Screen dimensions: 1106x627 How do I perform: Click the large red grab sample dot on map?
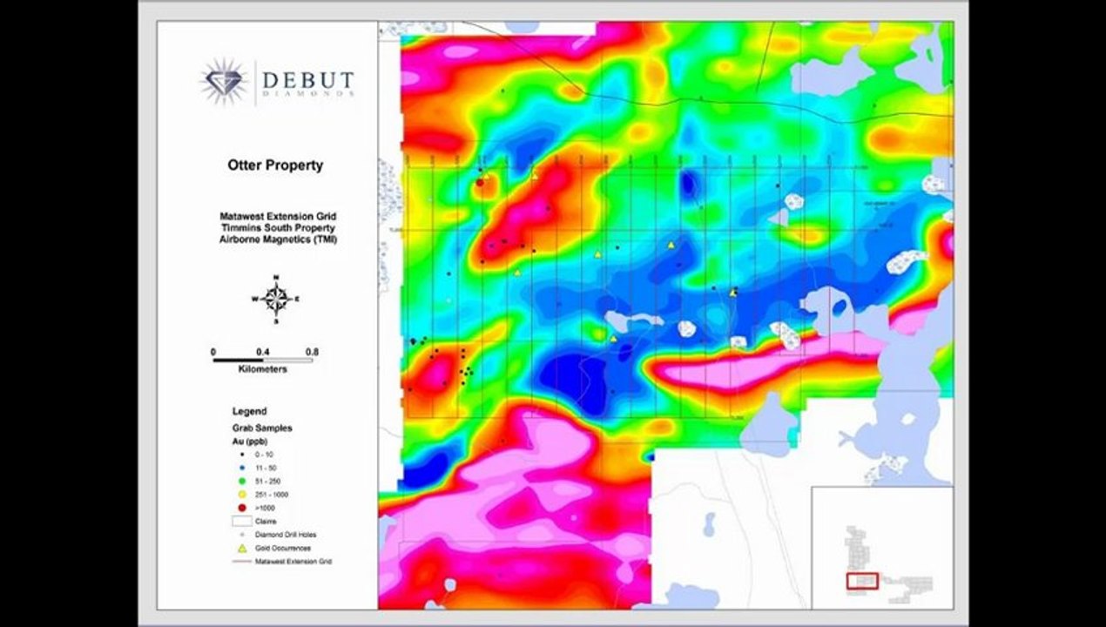click(x=480, y=182)
